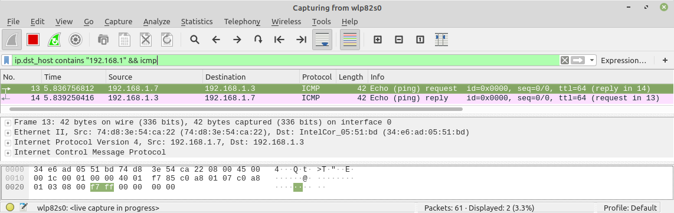674x213 pixels.
Task: Go to the first packet icon
Action: coord(279,40)
